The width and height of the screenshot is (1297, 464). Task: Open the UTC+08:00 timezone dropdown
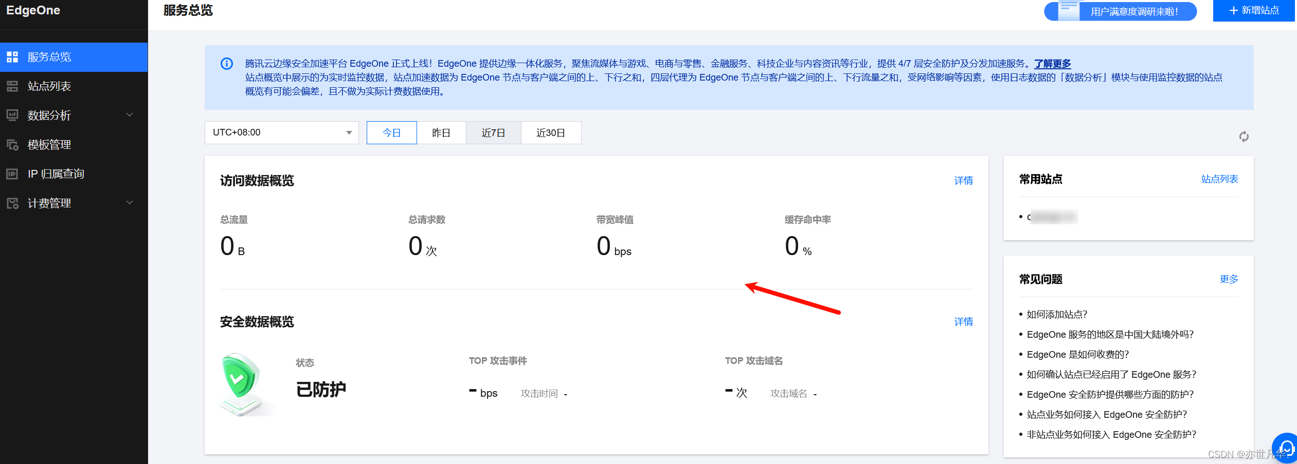pyautogui.click(x=281, y=132)
